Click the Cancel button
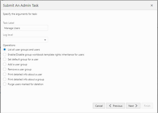The image size is (158, 113). (99, 106)
